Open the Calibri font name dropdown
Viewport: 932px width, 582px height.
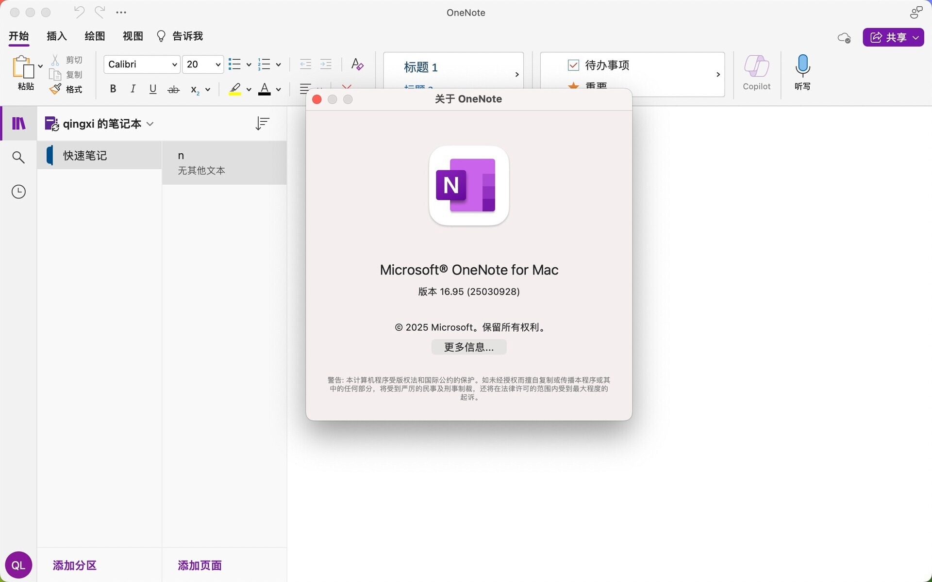(142, 64)
